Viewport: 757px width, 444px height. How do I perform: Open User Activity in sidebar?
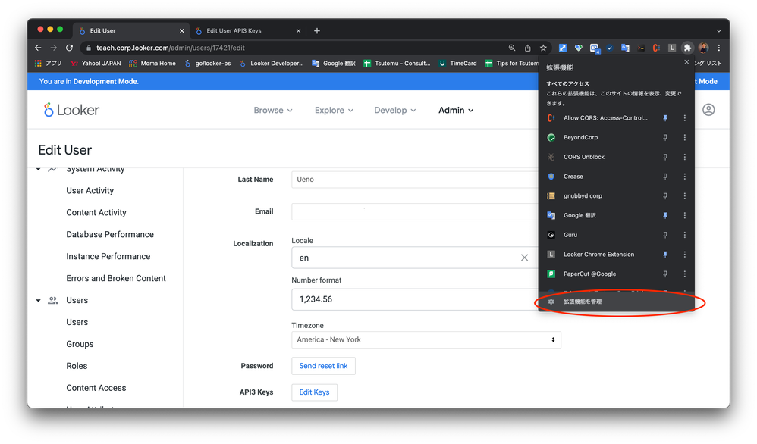pos(90,190)
